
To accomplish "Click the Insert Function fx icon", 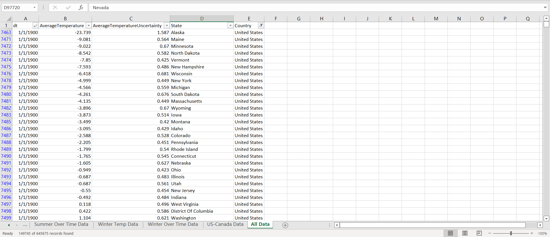I will coord(81,7).
